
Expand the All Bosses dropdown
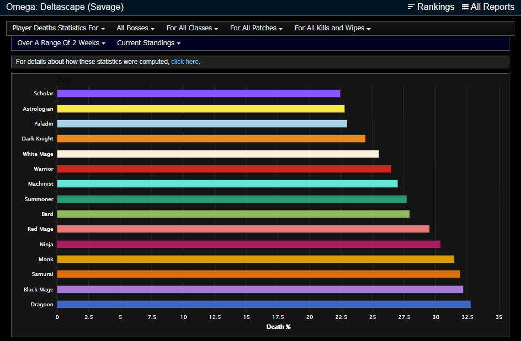135,28
